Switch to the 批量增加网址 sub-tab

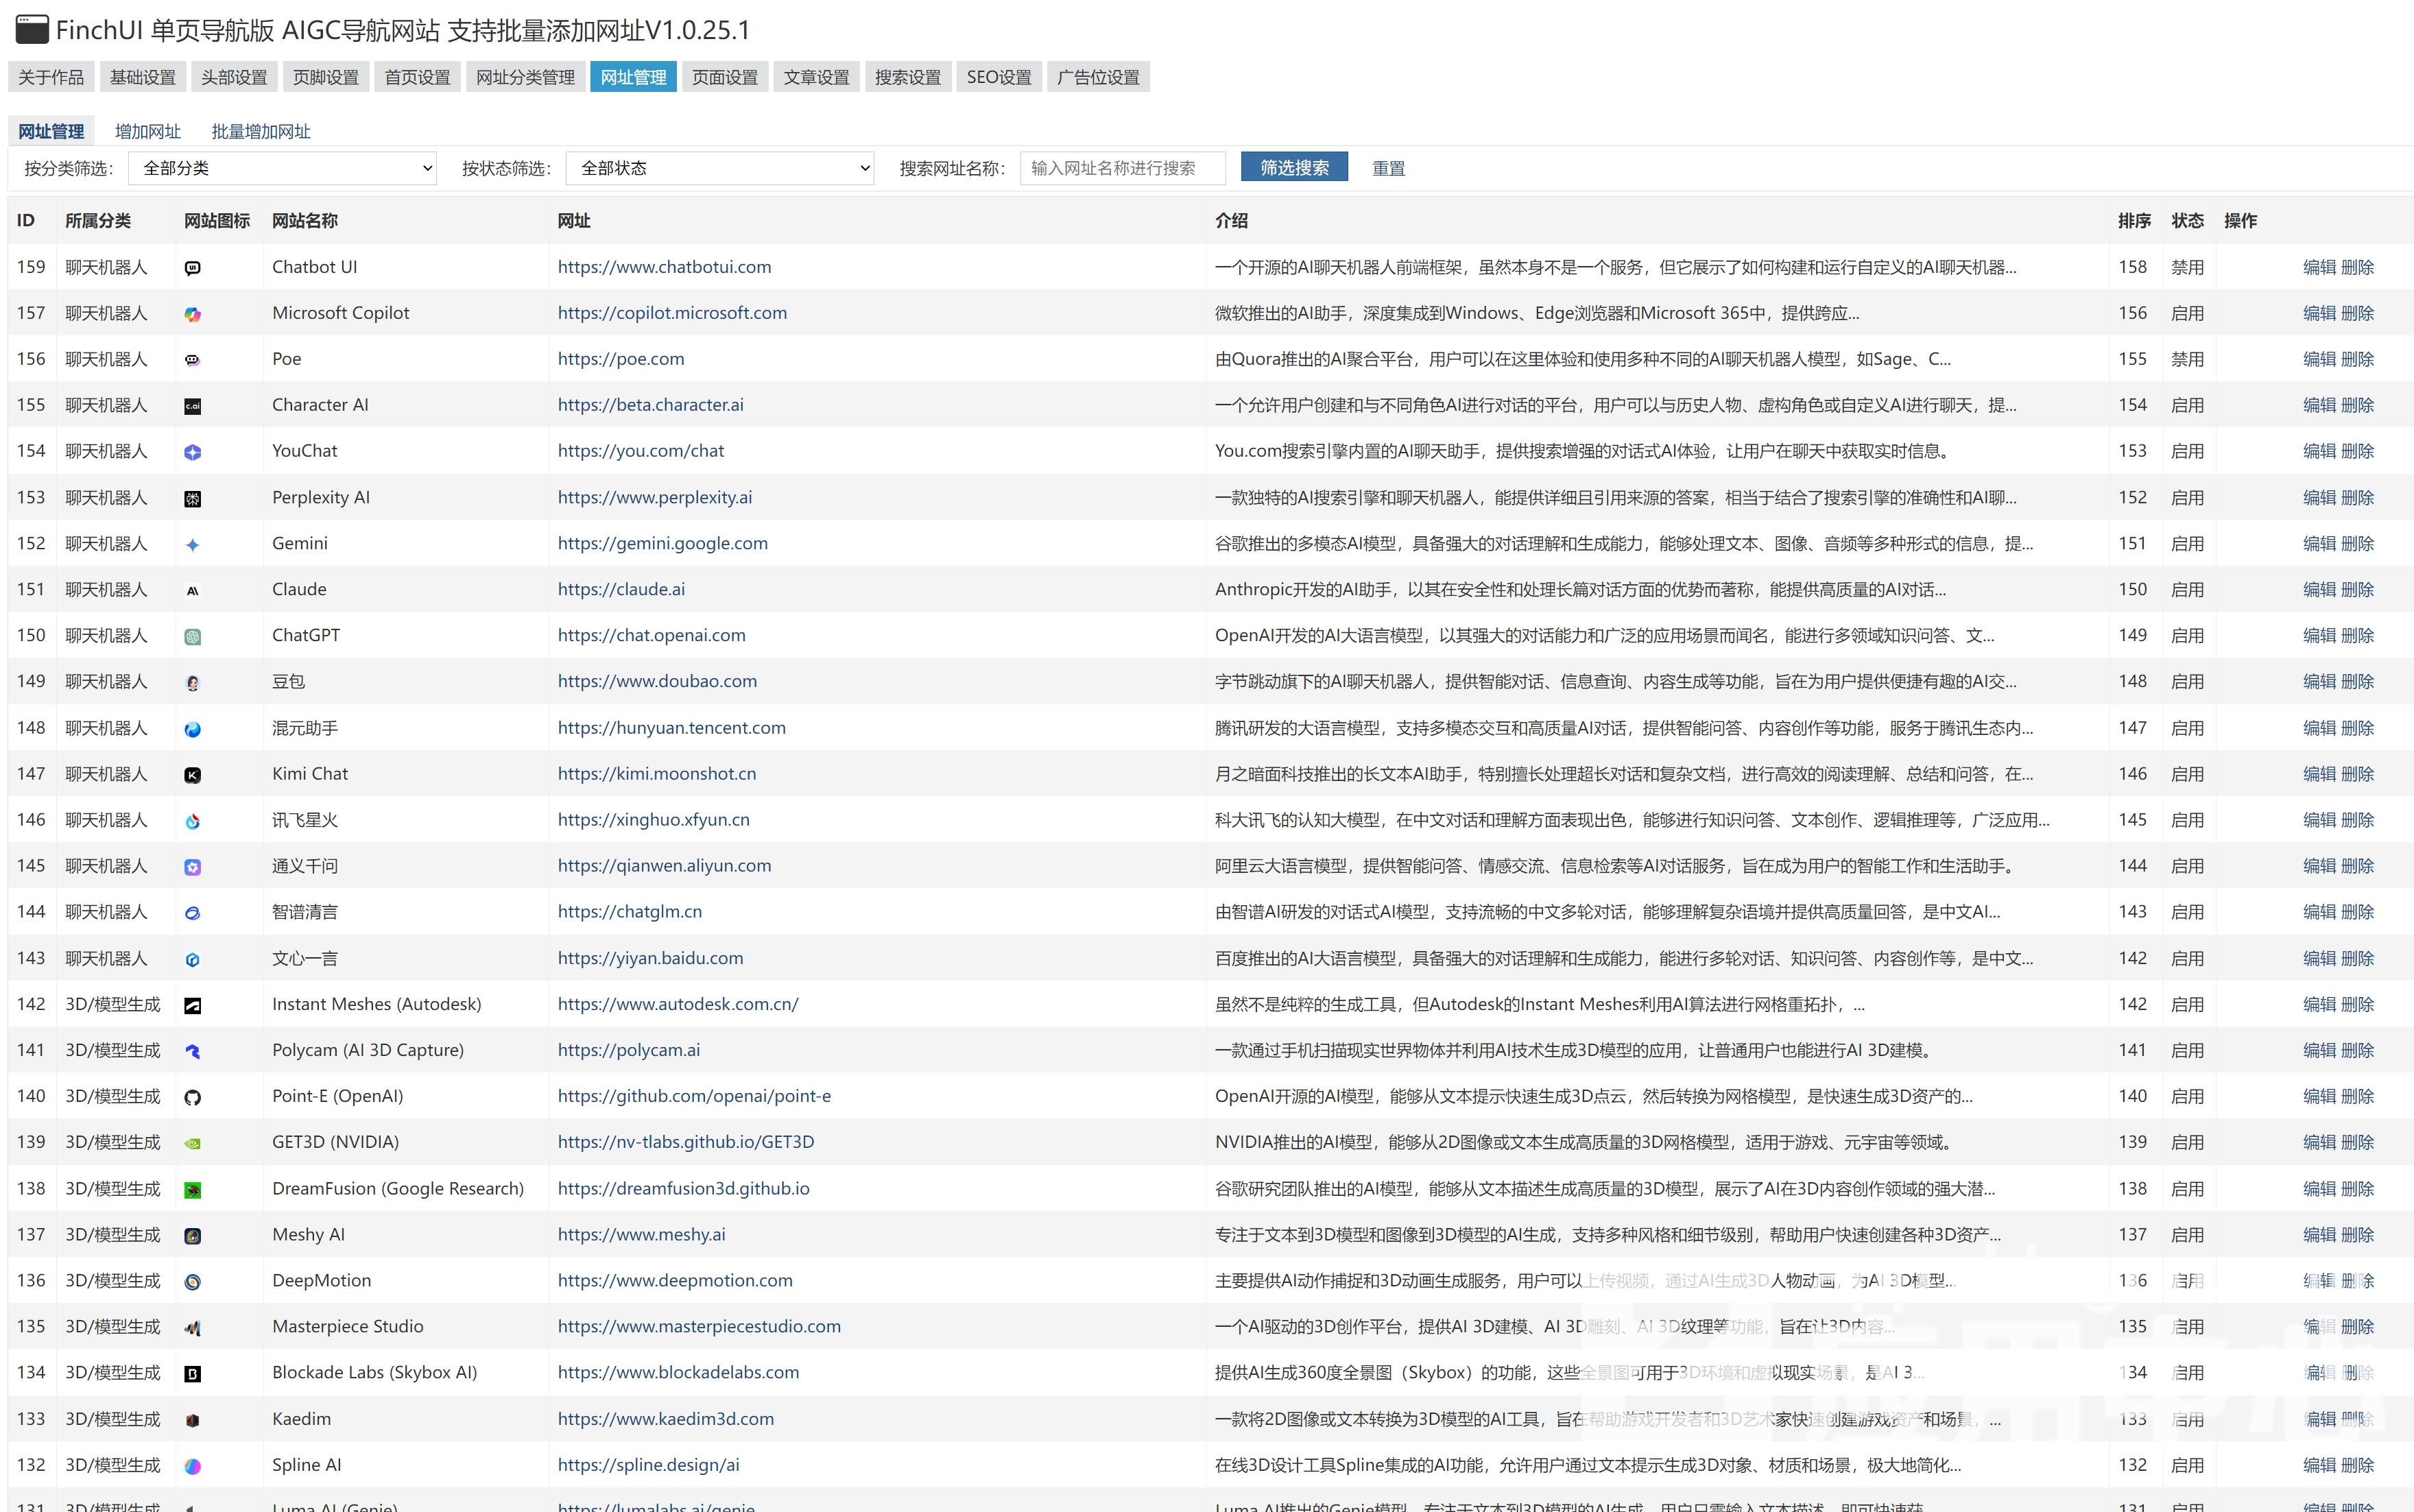tap(261, 131)
